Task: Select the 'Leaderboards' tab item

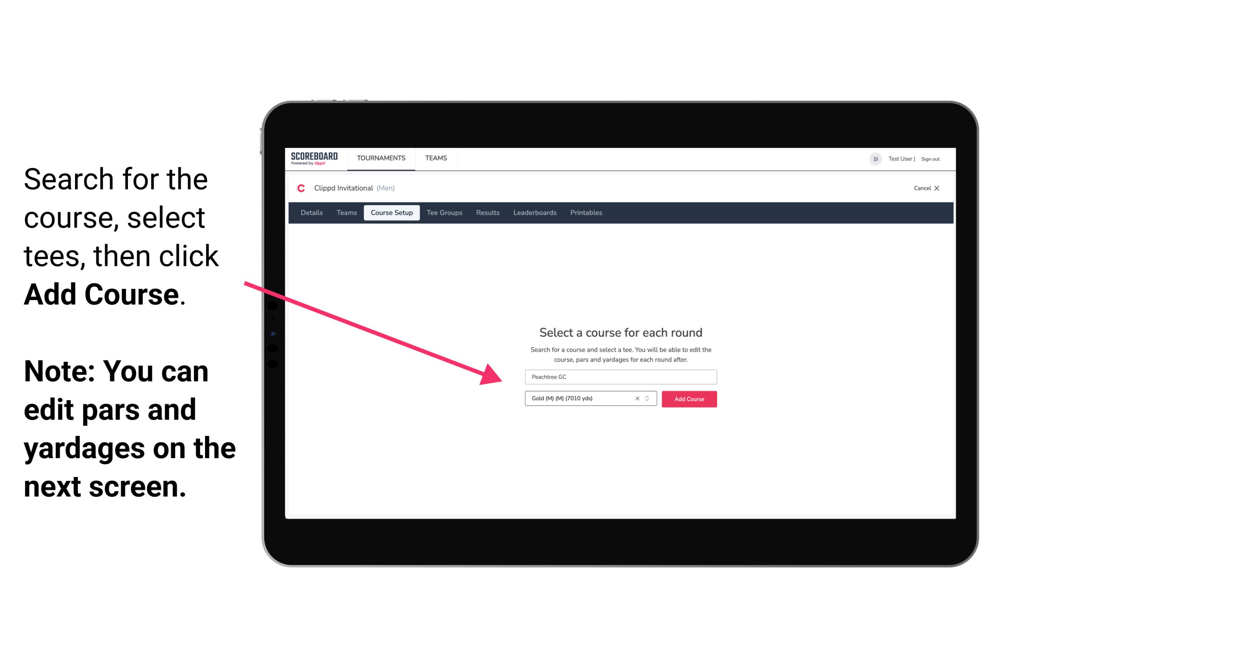Action: click(x=534, y=213)
